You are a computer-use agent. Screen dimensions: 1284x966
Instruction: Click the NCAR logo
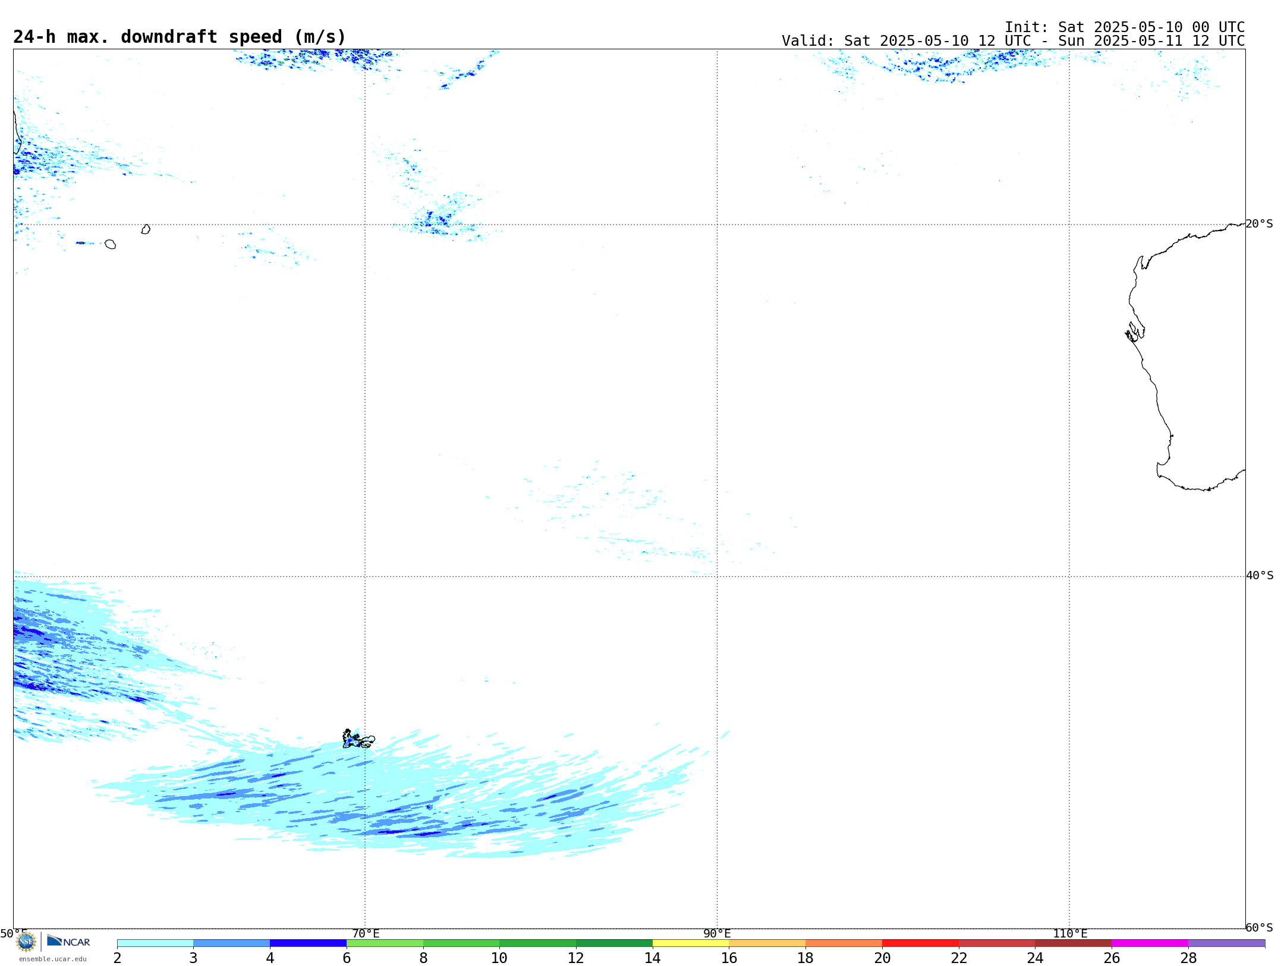[68, 941]
